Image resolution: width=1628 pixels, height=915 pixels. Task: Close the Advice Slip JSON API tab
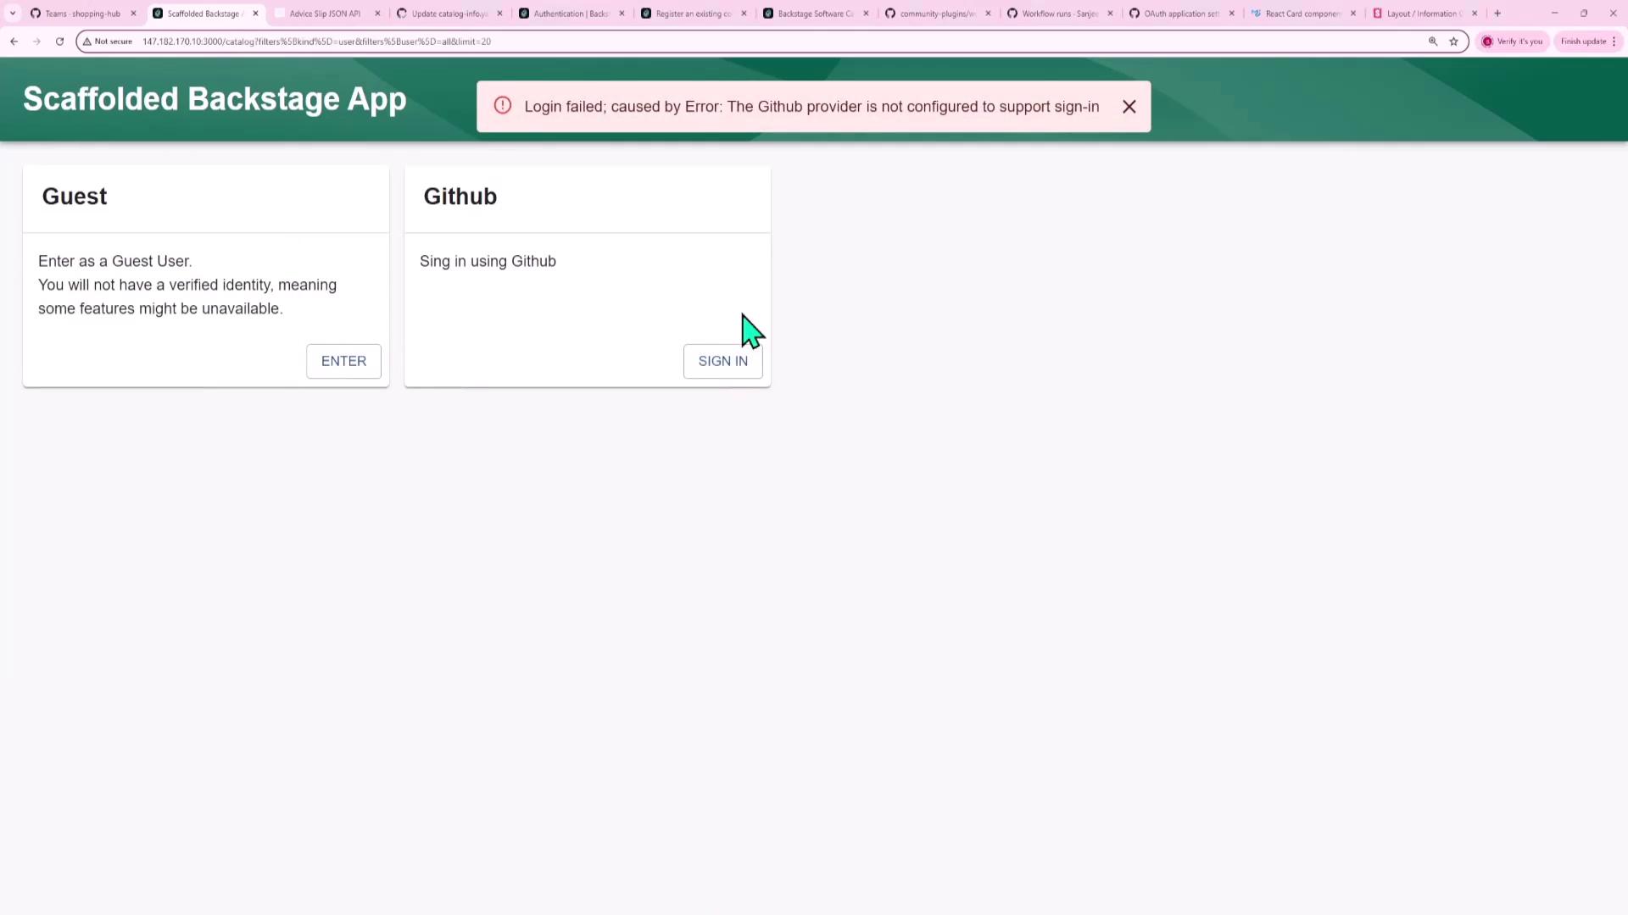point(377,14)
